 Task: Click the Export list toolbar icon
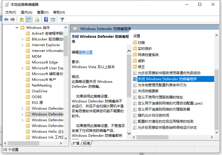click(x=37, y=20)
